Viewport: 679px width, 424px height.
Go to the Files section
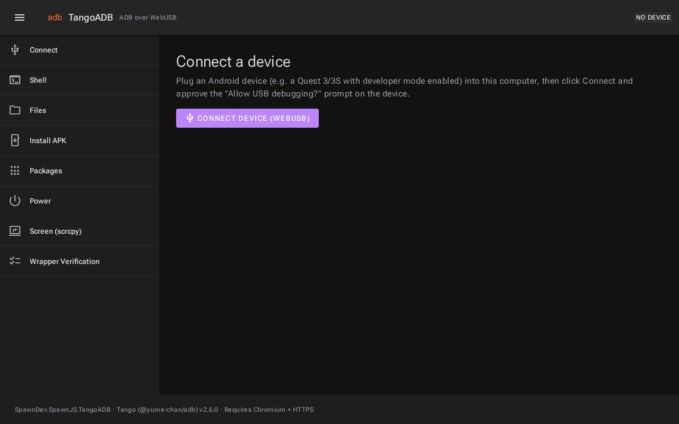[80, 110]
